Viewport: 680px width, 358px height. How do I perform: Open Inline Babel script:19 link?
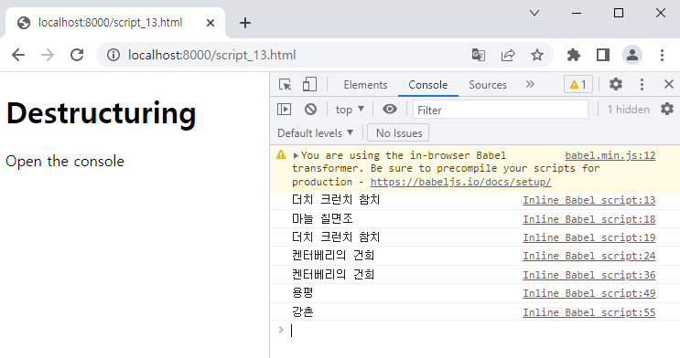pyautogui.click(x=588, y=237)
